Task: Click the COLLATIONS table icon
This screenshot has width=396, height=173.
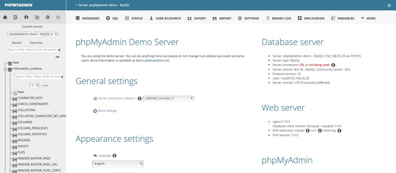Action: [x=15, y=111]
